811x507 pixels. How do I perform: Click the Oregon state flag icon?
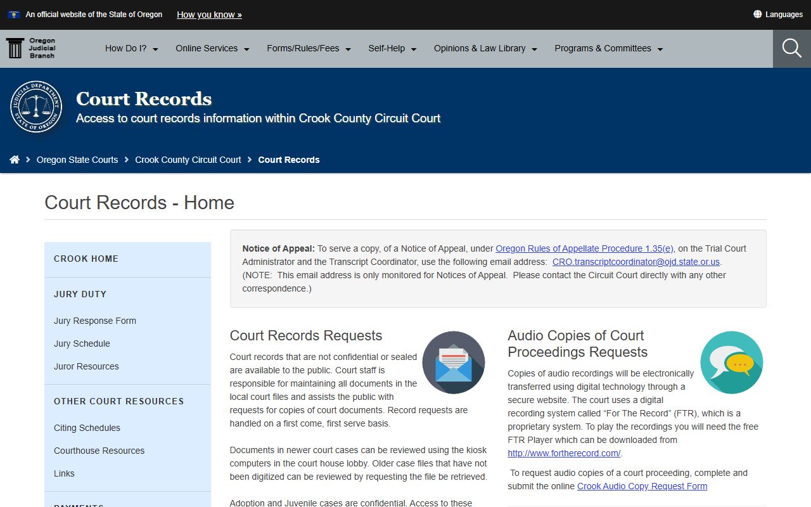(x=14, y=15)
